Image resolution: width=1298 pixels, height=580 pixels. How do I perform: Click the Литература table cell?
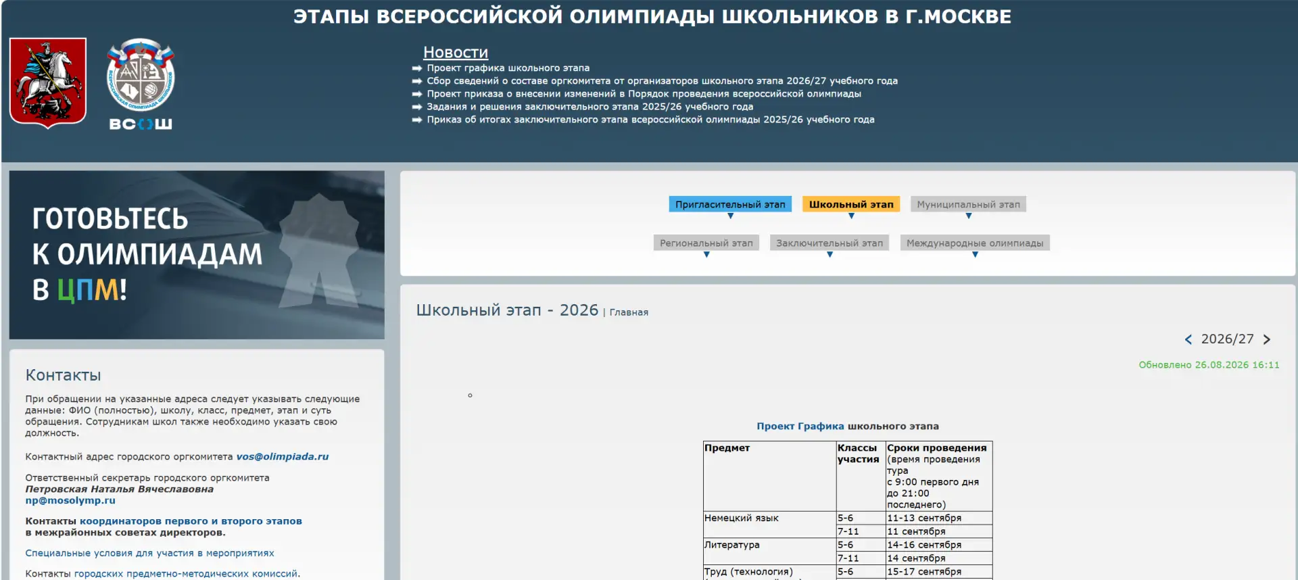pyautogui.click(x=769, y=552)
